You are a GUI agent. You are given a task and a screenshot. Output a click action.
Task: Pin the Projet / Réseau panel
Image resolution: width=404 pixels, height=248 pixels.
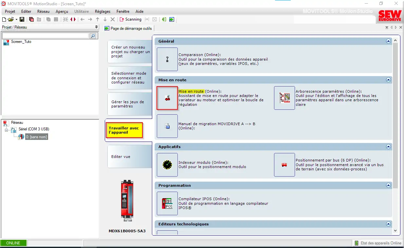pyautogui.click(x=96, y=27)
